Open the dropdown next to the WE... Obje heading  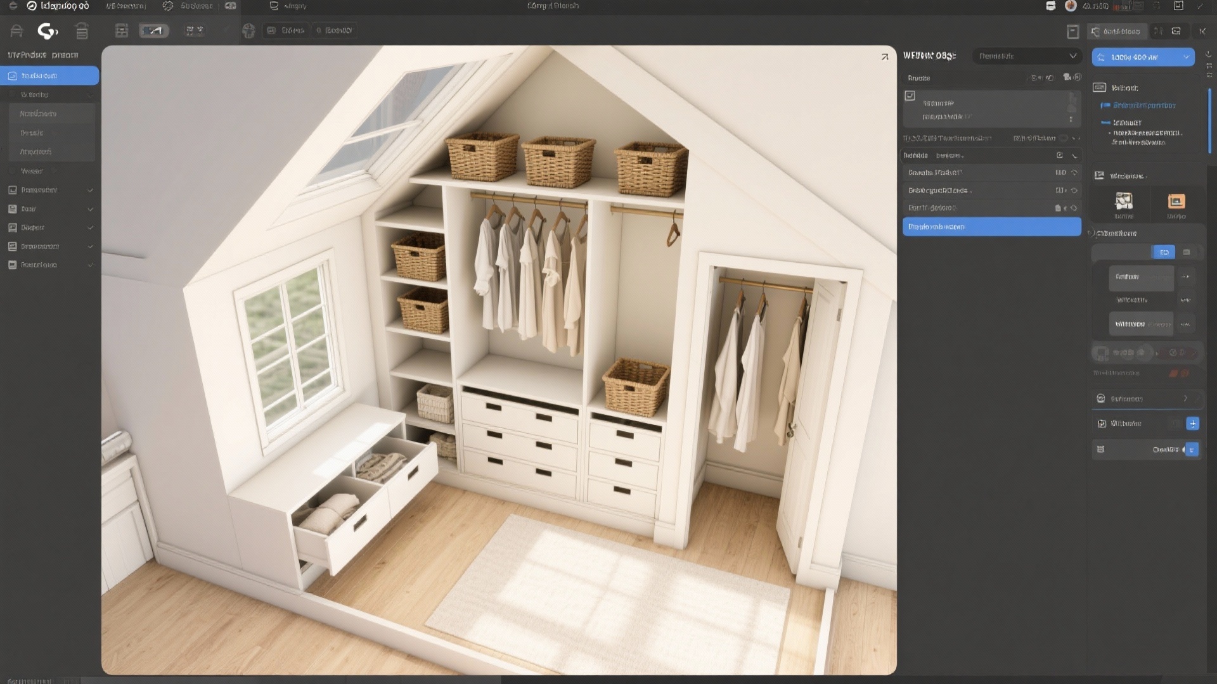pyautogui.click(x=1026, y=56)
